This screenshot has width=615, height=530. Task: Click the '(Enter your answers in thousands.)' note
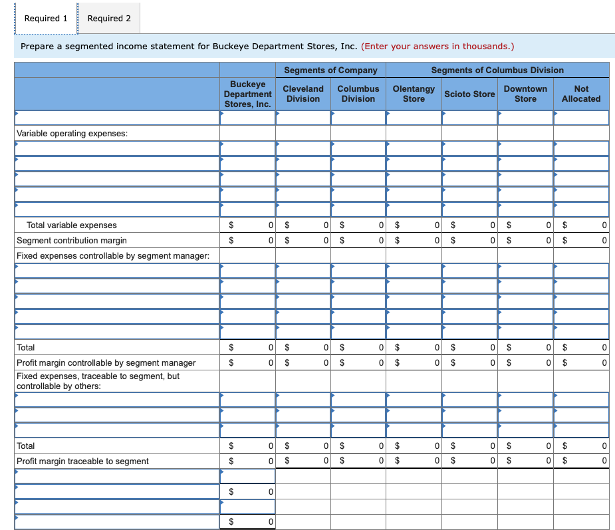pos(437,47)
